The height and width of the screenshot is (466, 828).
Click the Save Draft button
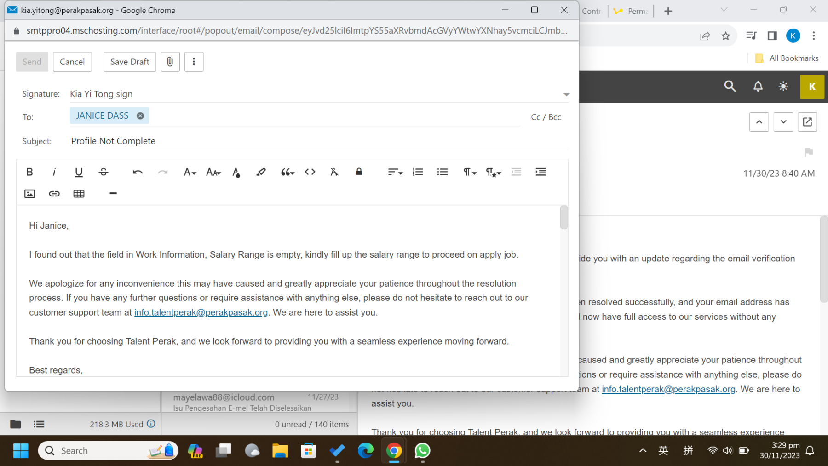(130, 62)
